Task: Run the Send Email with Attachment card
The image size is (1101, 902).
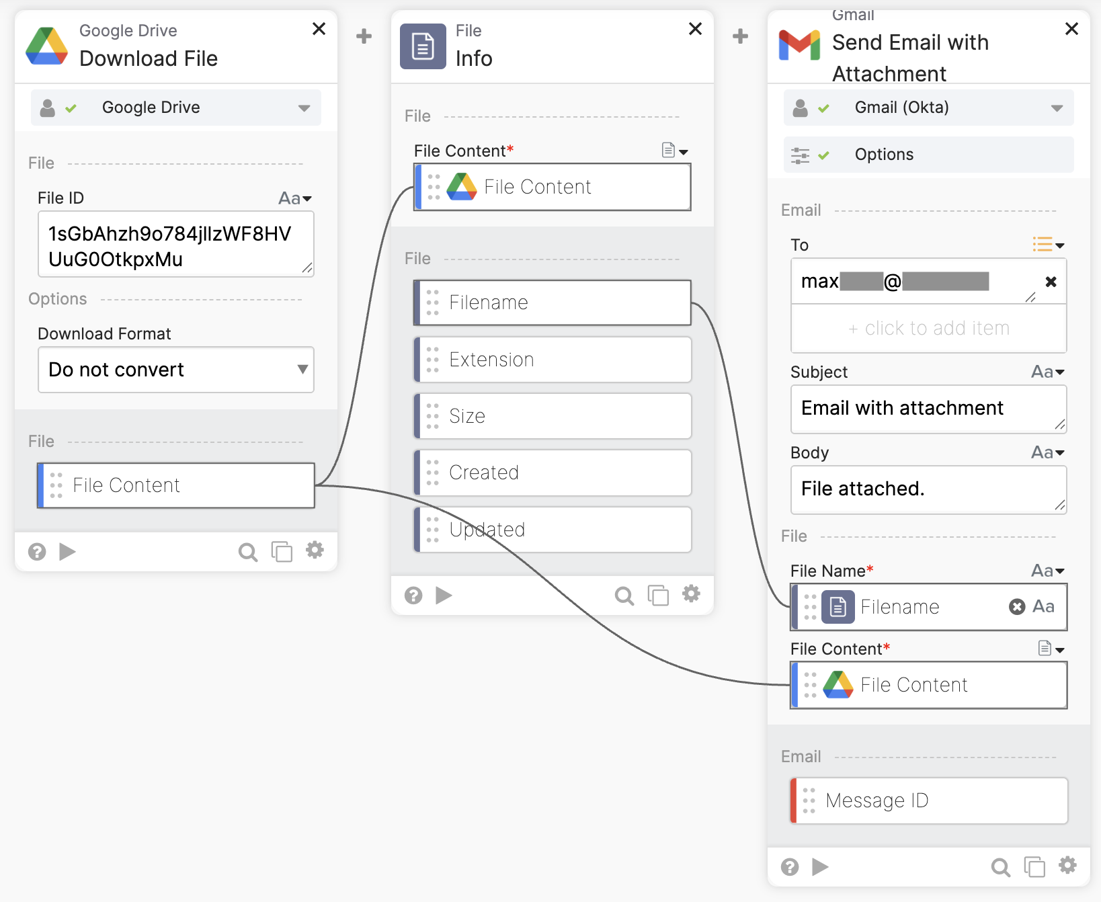Action: click(820, 866)
